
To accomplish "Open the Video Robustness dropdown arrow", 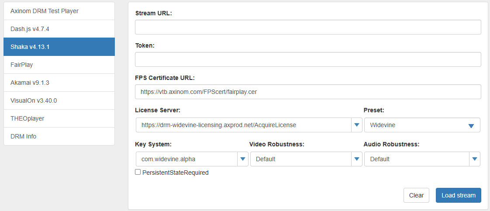I will 357,159.
